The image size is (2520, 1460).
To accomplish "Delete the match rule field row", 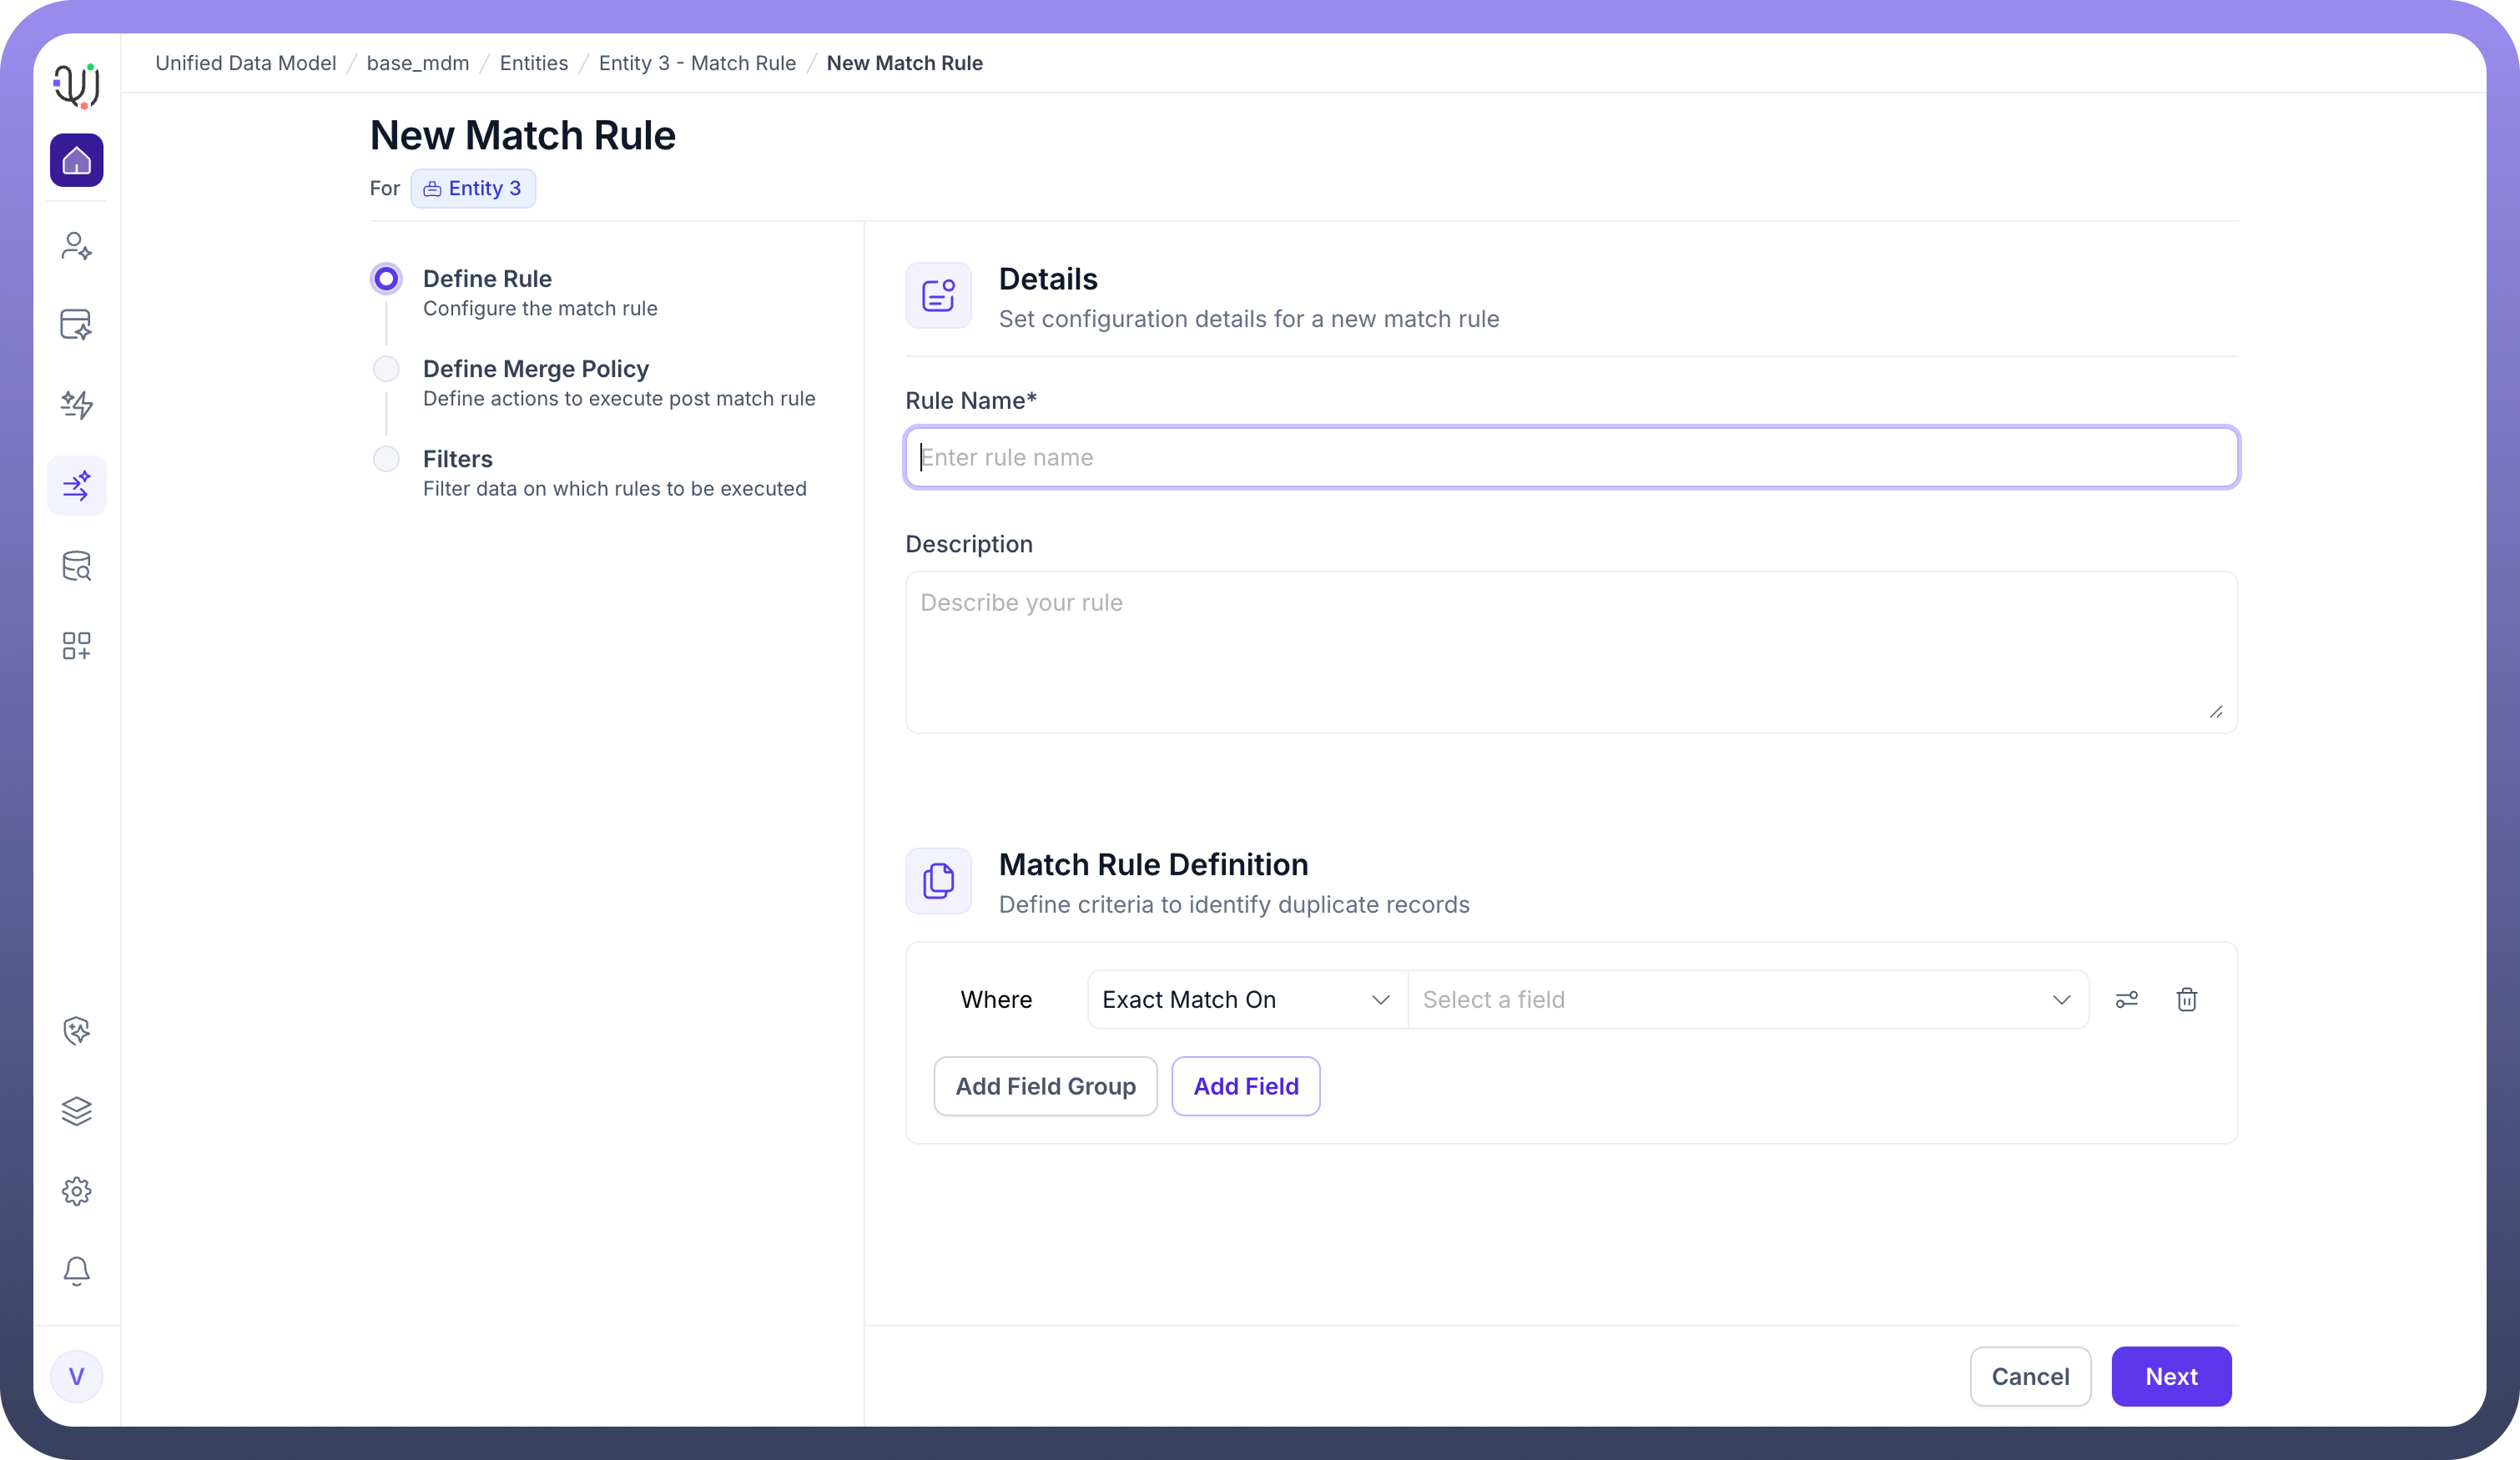I will pyautogui.click(x=2186, y=1000).
